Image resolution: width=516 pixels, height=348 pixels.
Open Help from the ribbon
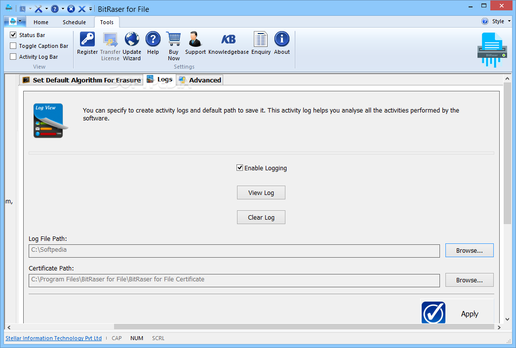(x=153, y=39)
